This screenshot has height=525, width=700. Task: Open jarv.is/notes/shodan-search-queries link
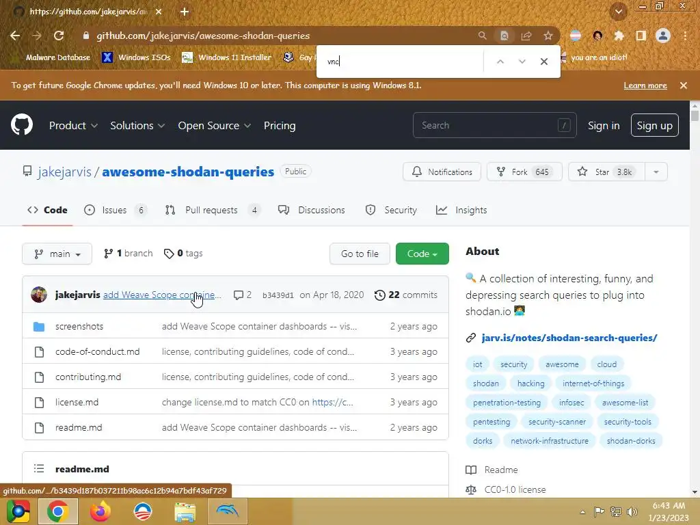pos(569,338)
